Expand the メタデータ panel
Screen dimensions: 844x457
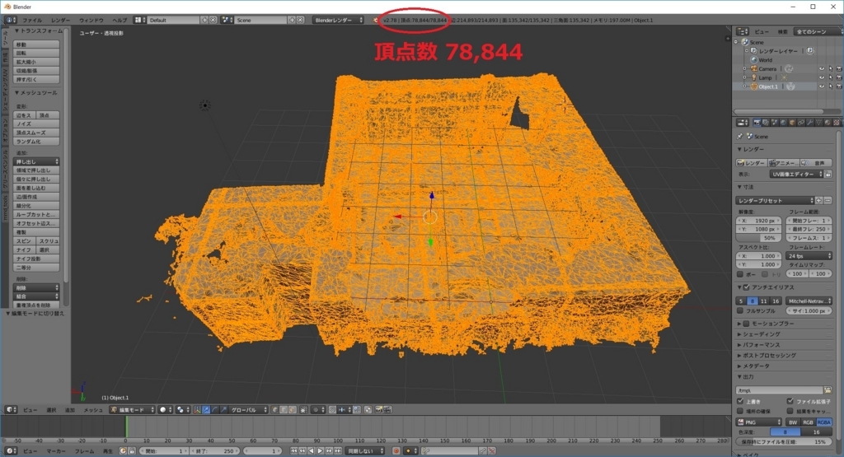tap(756, 366)
